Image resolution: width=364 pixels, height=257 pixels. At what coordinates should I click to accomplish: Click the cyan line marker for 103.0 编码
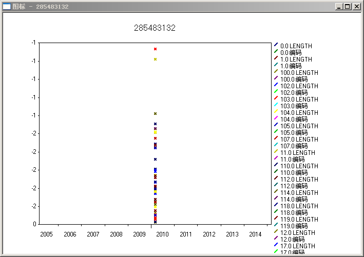[x=276, y=105]
